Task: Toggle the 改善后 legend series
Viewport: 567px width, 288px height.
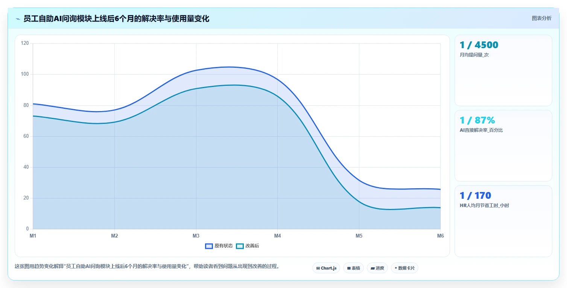Action: click(247, 246)
